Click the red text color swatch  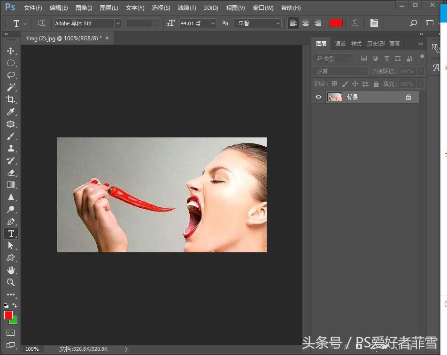pos(336,23)
